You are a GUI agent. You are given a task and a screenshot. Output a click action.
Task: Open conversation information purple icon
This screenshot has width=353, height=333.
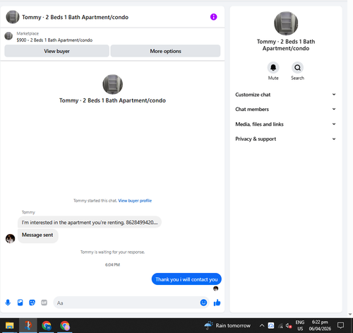pos(213,17)
